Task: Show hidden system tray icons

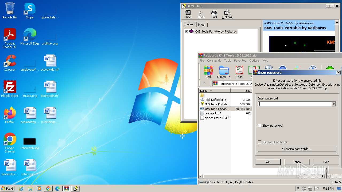Action: [x=298, y=189]
